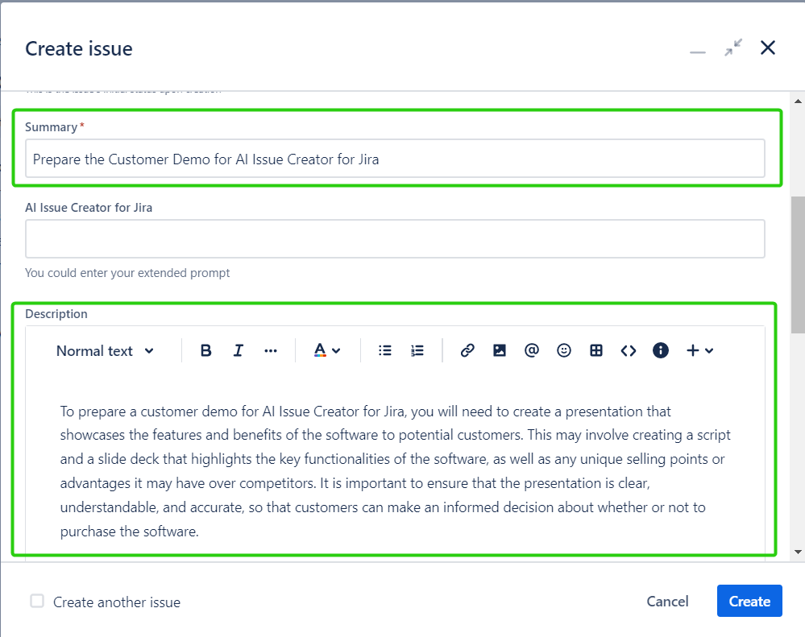The image size is (805, 637).
Task: Click the blue Create button
Action: tap(749, 601)
